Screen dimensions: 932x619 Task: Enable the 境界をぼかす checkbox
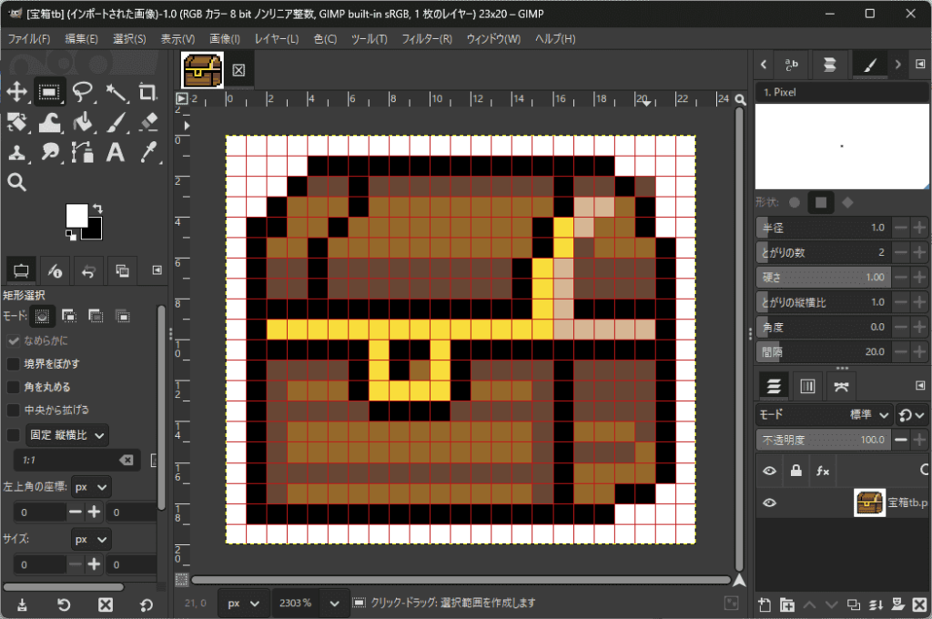(x=14, y=364)
